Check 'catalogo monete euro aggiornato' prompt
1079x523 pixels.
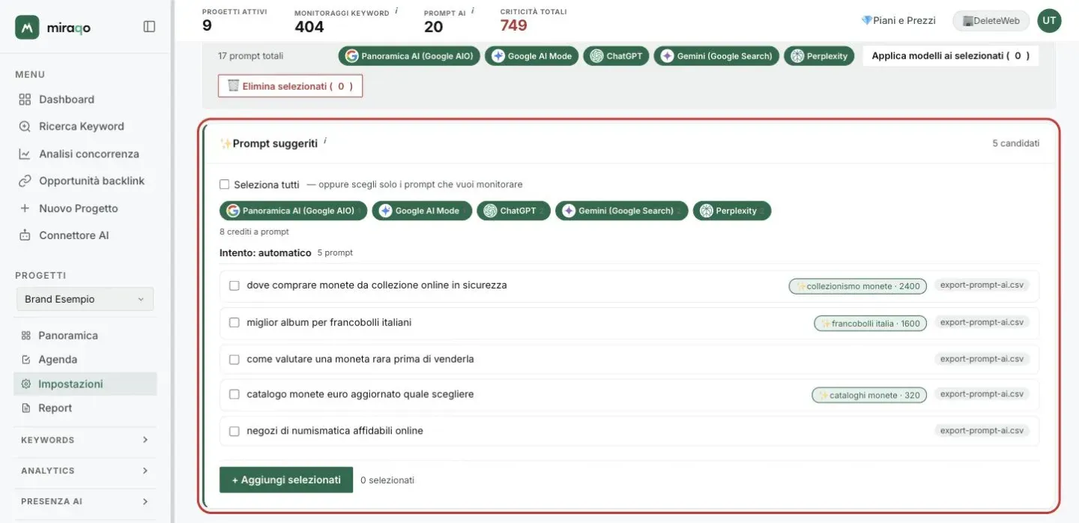coord(235,394)
